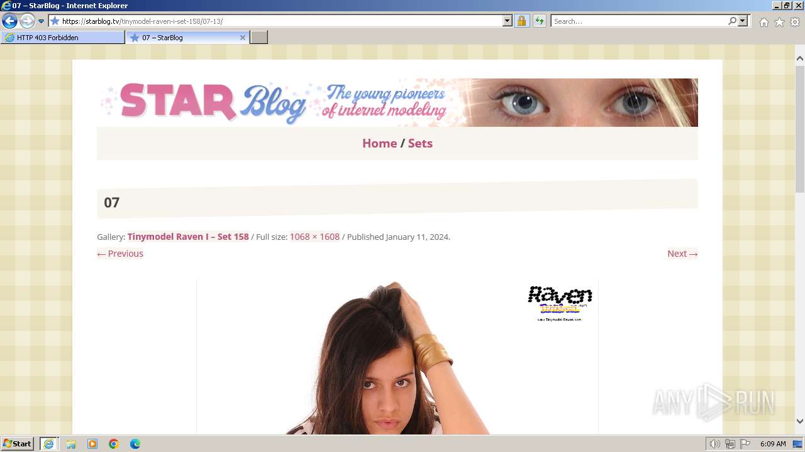Image resolution: width=805 pixels, height=452 pixels.
Task: Click the magnifier search icon
Action: coord(732,21)
